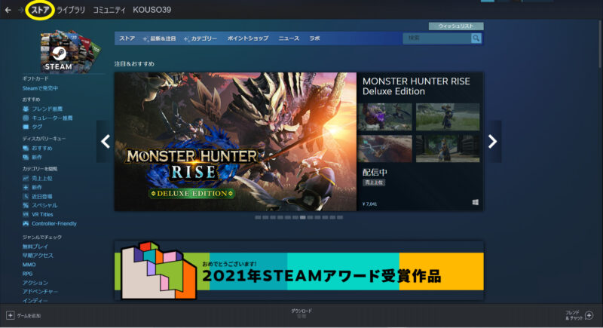
Task: Click the タグ icon in sidebar
Action: click(26, 127)
